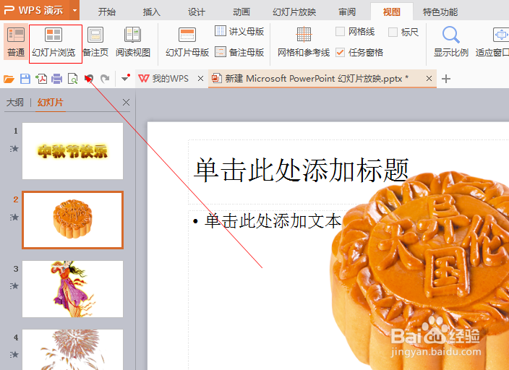Select slide 3 Chang'e figure thumbnail
509x370 pixels.
(x=73, y=289)
